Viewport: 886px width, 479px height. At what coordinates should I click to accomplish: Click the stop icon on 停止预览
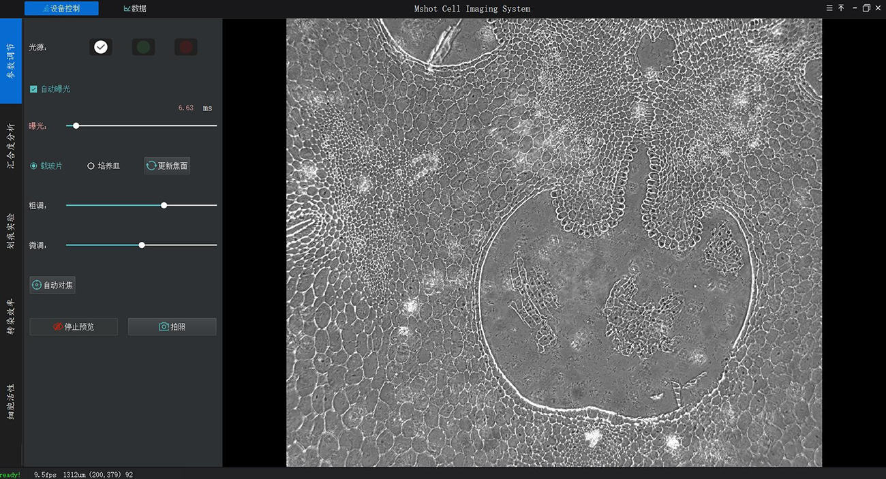58,326
